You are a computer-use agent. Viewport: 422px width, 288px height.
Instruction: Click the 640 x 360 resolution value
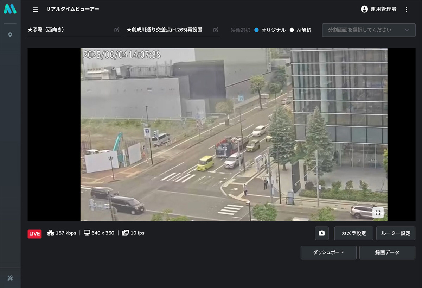click(103, 233)
